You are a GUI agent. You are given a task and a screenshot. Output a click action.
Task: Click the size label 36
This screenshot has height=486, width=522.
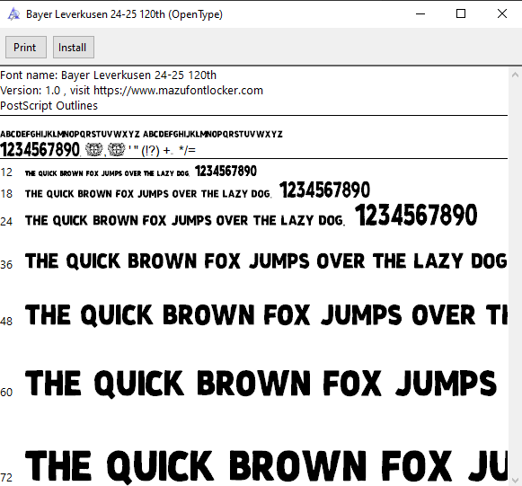click(x=6, y=265)
